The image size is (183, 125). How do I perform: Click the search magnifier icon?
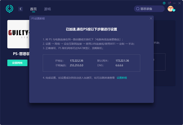click(138, 9)
